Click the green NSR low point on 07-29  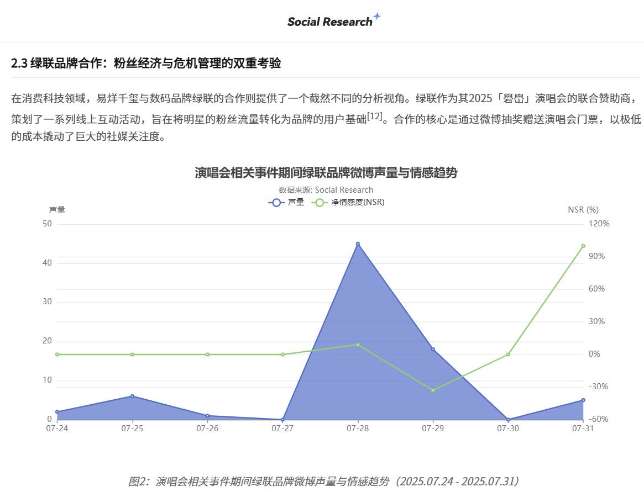(433, 390)
